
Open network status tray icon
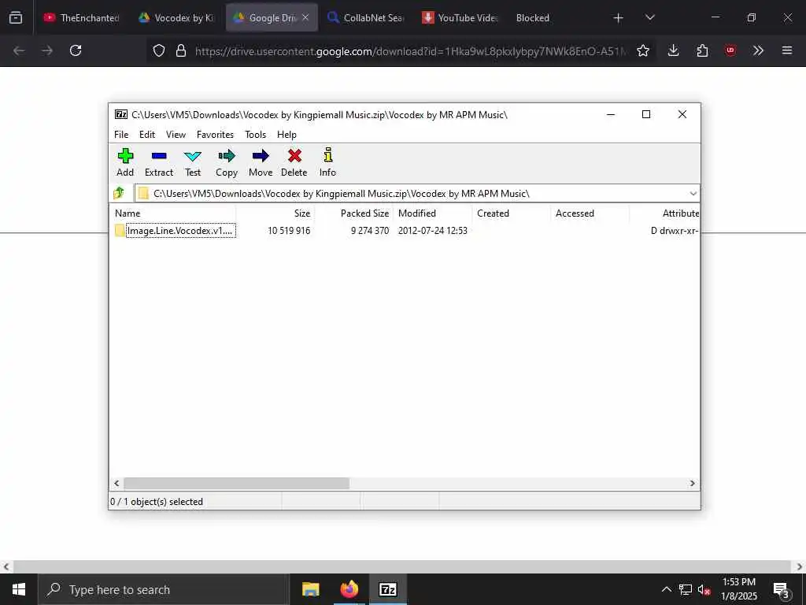[x=686, y=589]
